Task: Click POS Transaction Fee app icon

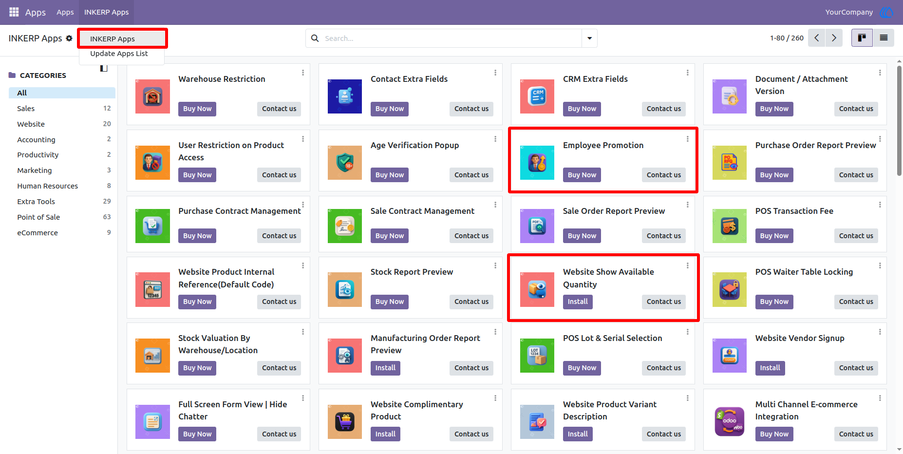Action: (x=730, y=226)
